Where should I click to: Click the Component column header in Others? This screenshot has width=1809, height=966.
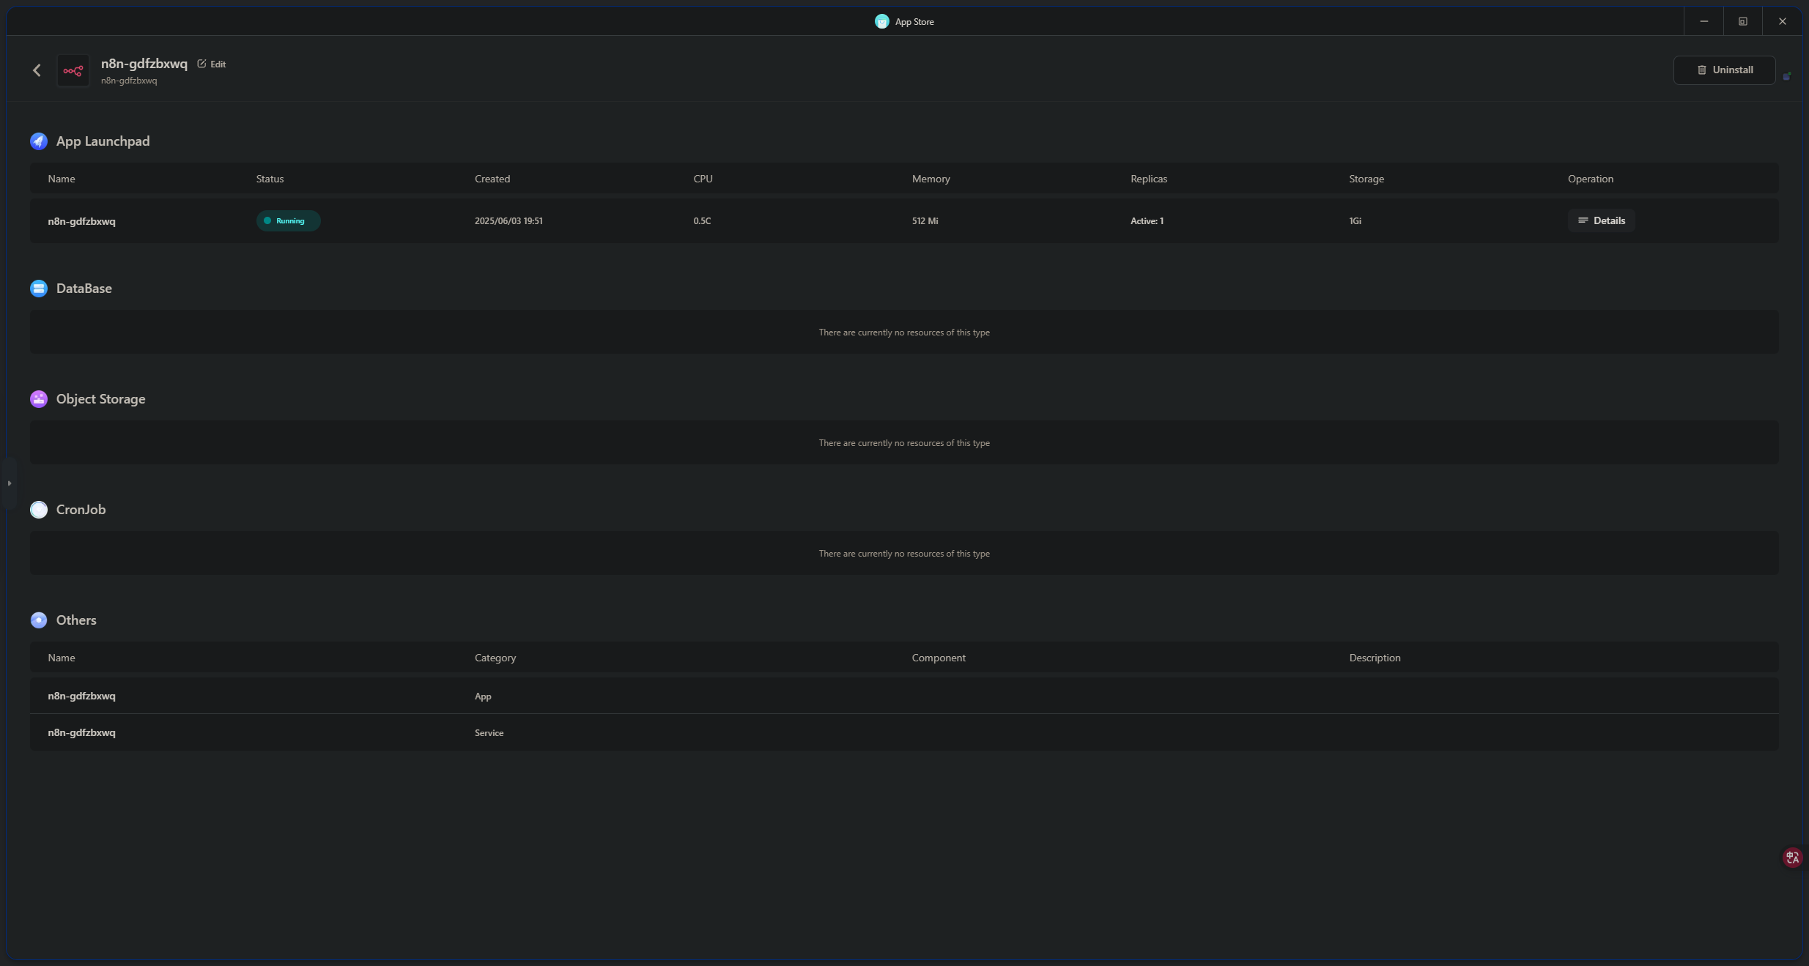(x=939, y=658)
